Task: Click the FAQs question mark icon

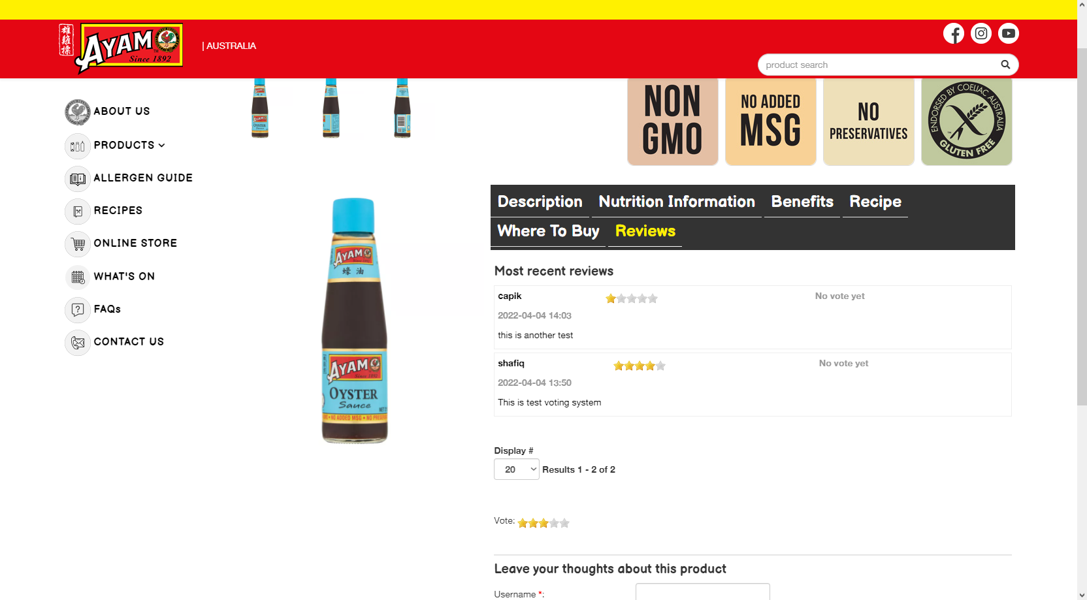Action: coord(78,309)
